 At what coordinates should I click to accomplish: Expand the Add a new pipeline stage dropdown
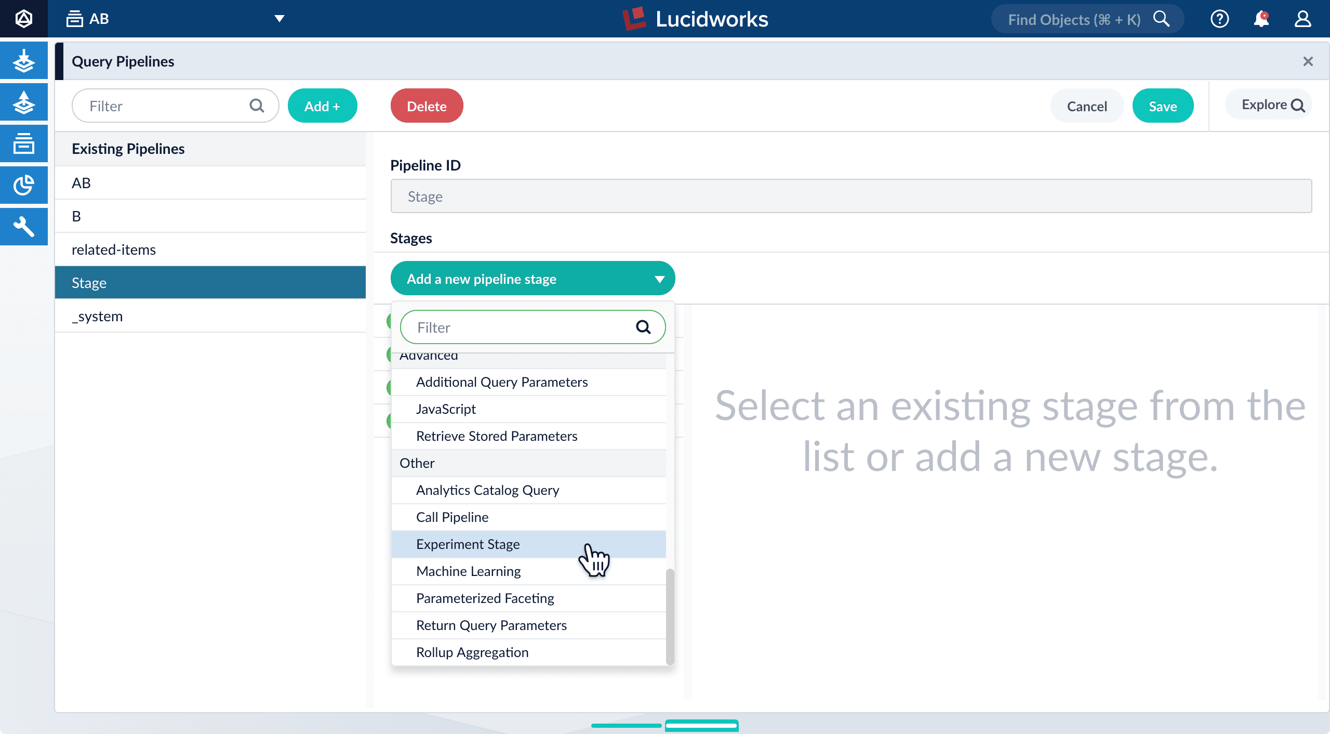tap(533, 279)
